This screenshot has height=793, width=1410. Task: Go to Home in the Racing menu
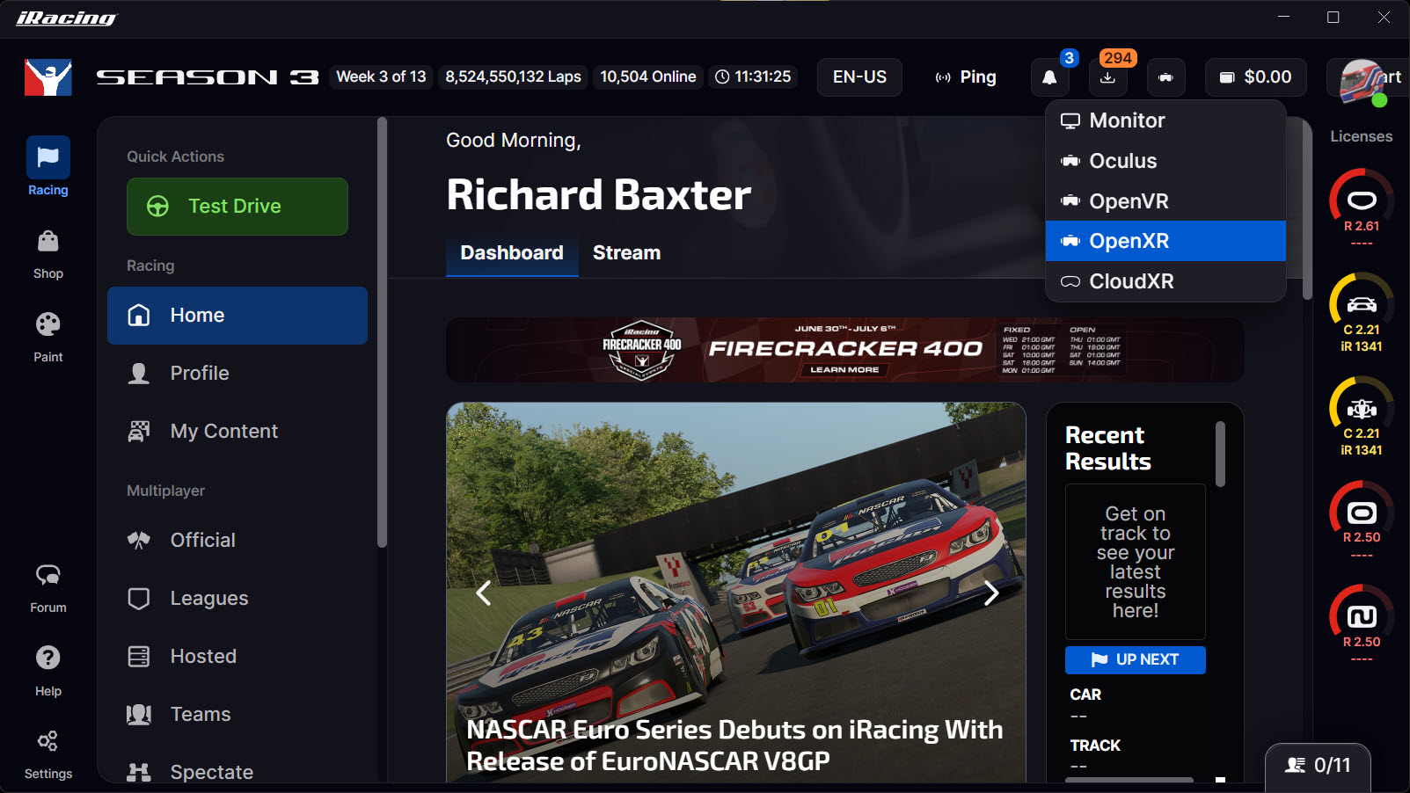(x=237, y=316)
